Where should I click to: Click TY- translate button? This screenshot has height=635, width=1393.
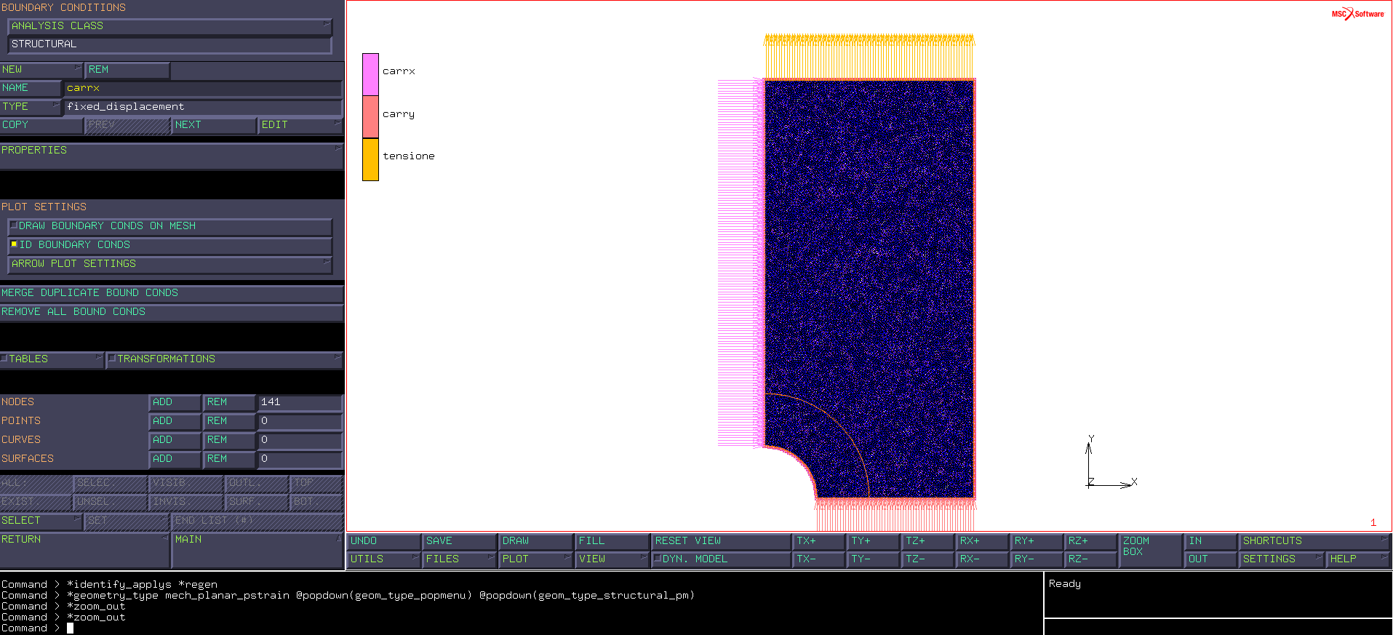pyautogui.click(x=874, y=559)
